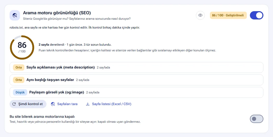Expand Aynı başlığı taşıyan sayfalar row
This screenshot has width=273, height=137.
(x=136, y=80)
